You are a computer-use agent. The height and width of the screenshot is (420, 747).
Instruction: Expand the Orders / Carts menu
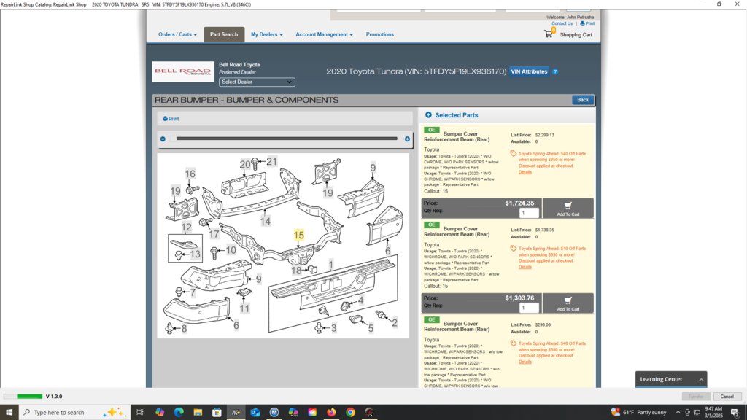(177, 34)
